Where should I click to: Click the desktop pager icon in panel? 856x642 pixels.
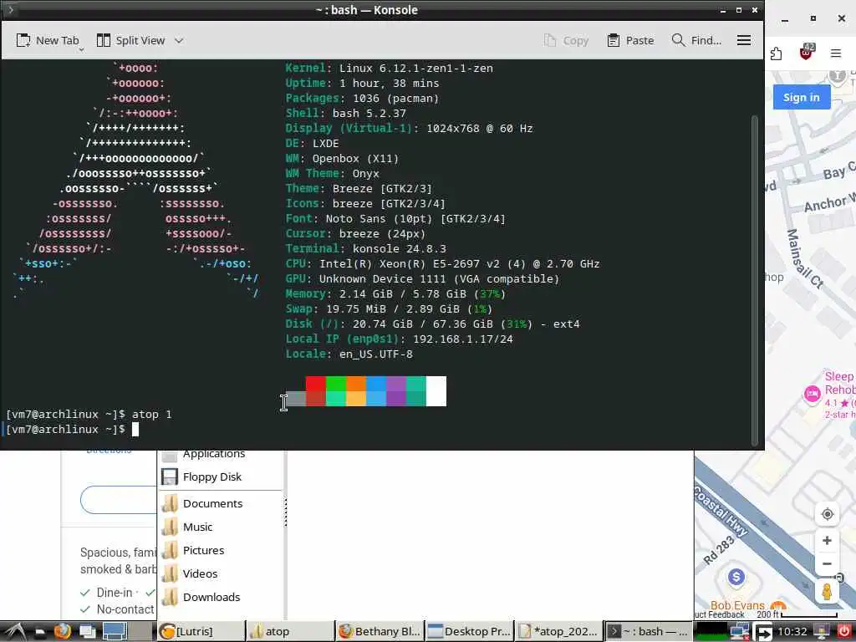pos(115,632)
